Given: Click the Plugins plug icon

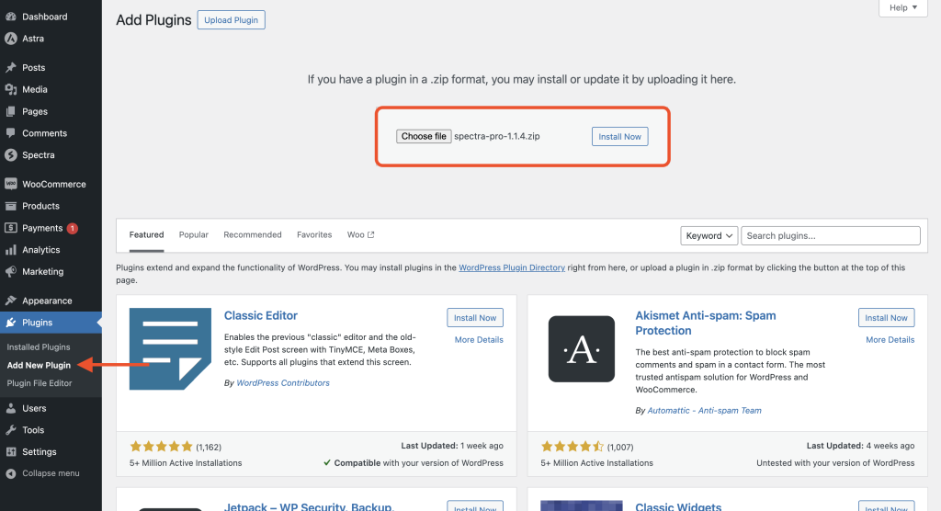Looking at the screenshot, I should pyautogui.click(x=11, y=323).
